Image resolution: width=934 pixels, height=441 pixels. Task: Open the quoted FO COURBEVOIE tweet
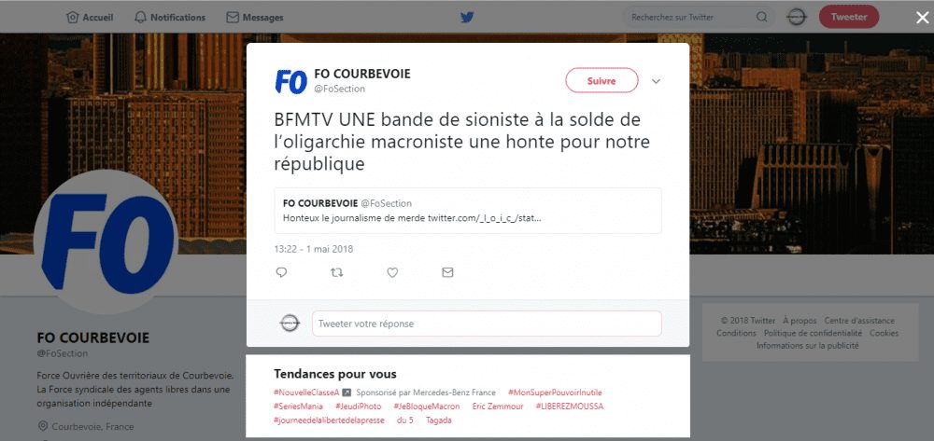pos(468,211)
